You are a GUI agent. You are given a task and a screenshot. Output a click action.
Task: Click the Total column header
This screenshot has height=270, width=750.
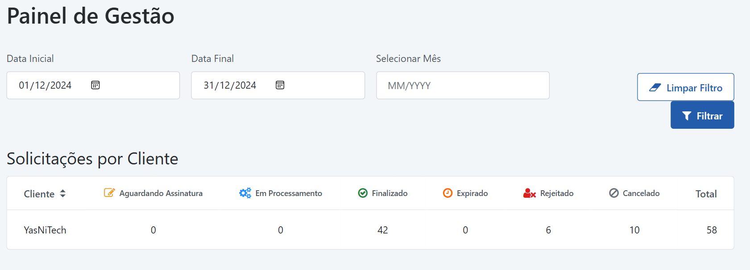pyautogui.click(x=706, y=194)
